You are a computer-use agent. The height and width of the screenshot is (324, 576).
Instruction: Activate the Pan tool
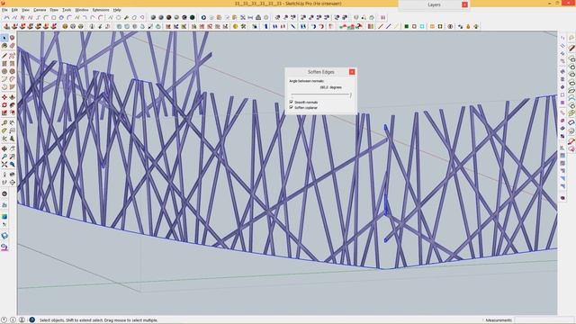click(x=12, y=148)
